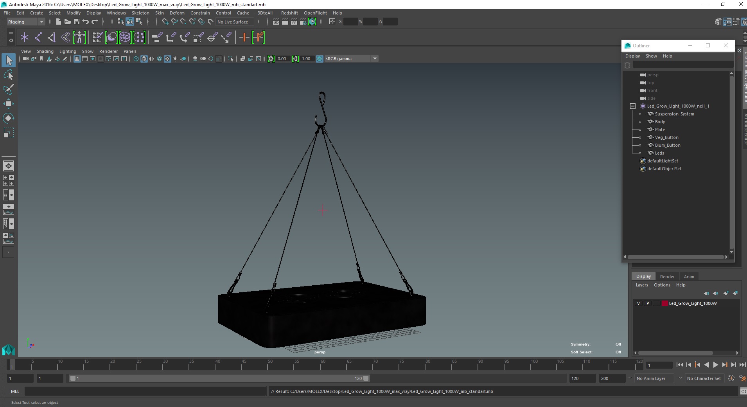
Task: Toggle select by object type mode
Action: (x=130, y=22)
